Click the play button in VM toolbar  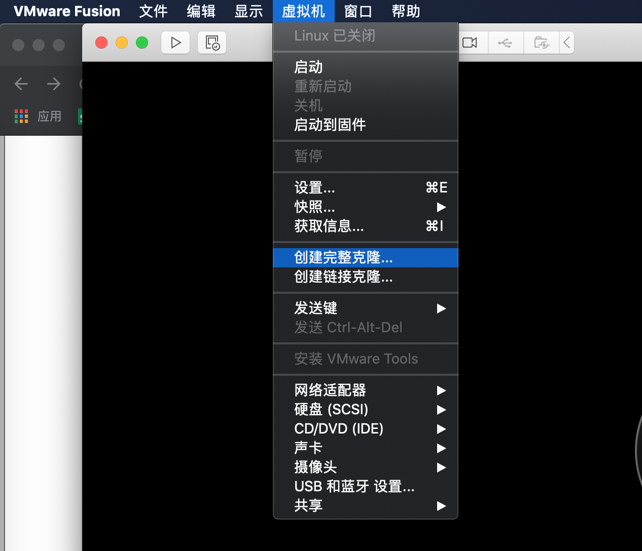coord(175,43)
